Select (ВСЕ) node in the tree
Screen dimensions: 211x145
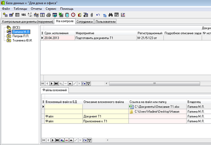click(x=16, y=28)
